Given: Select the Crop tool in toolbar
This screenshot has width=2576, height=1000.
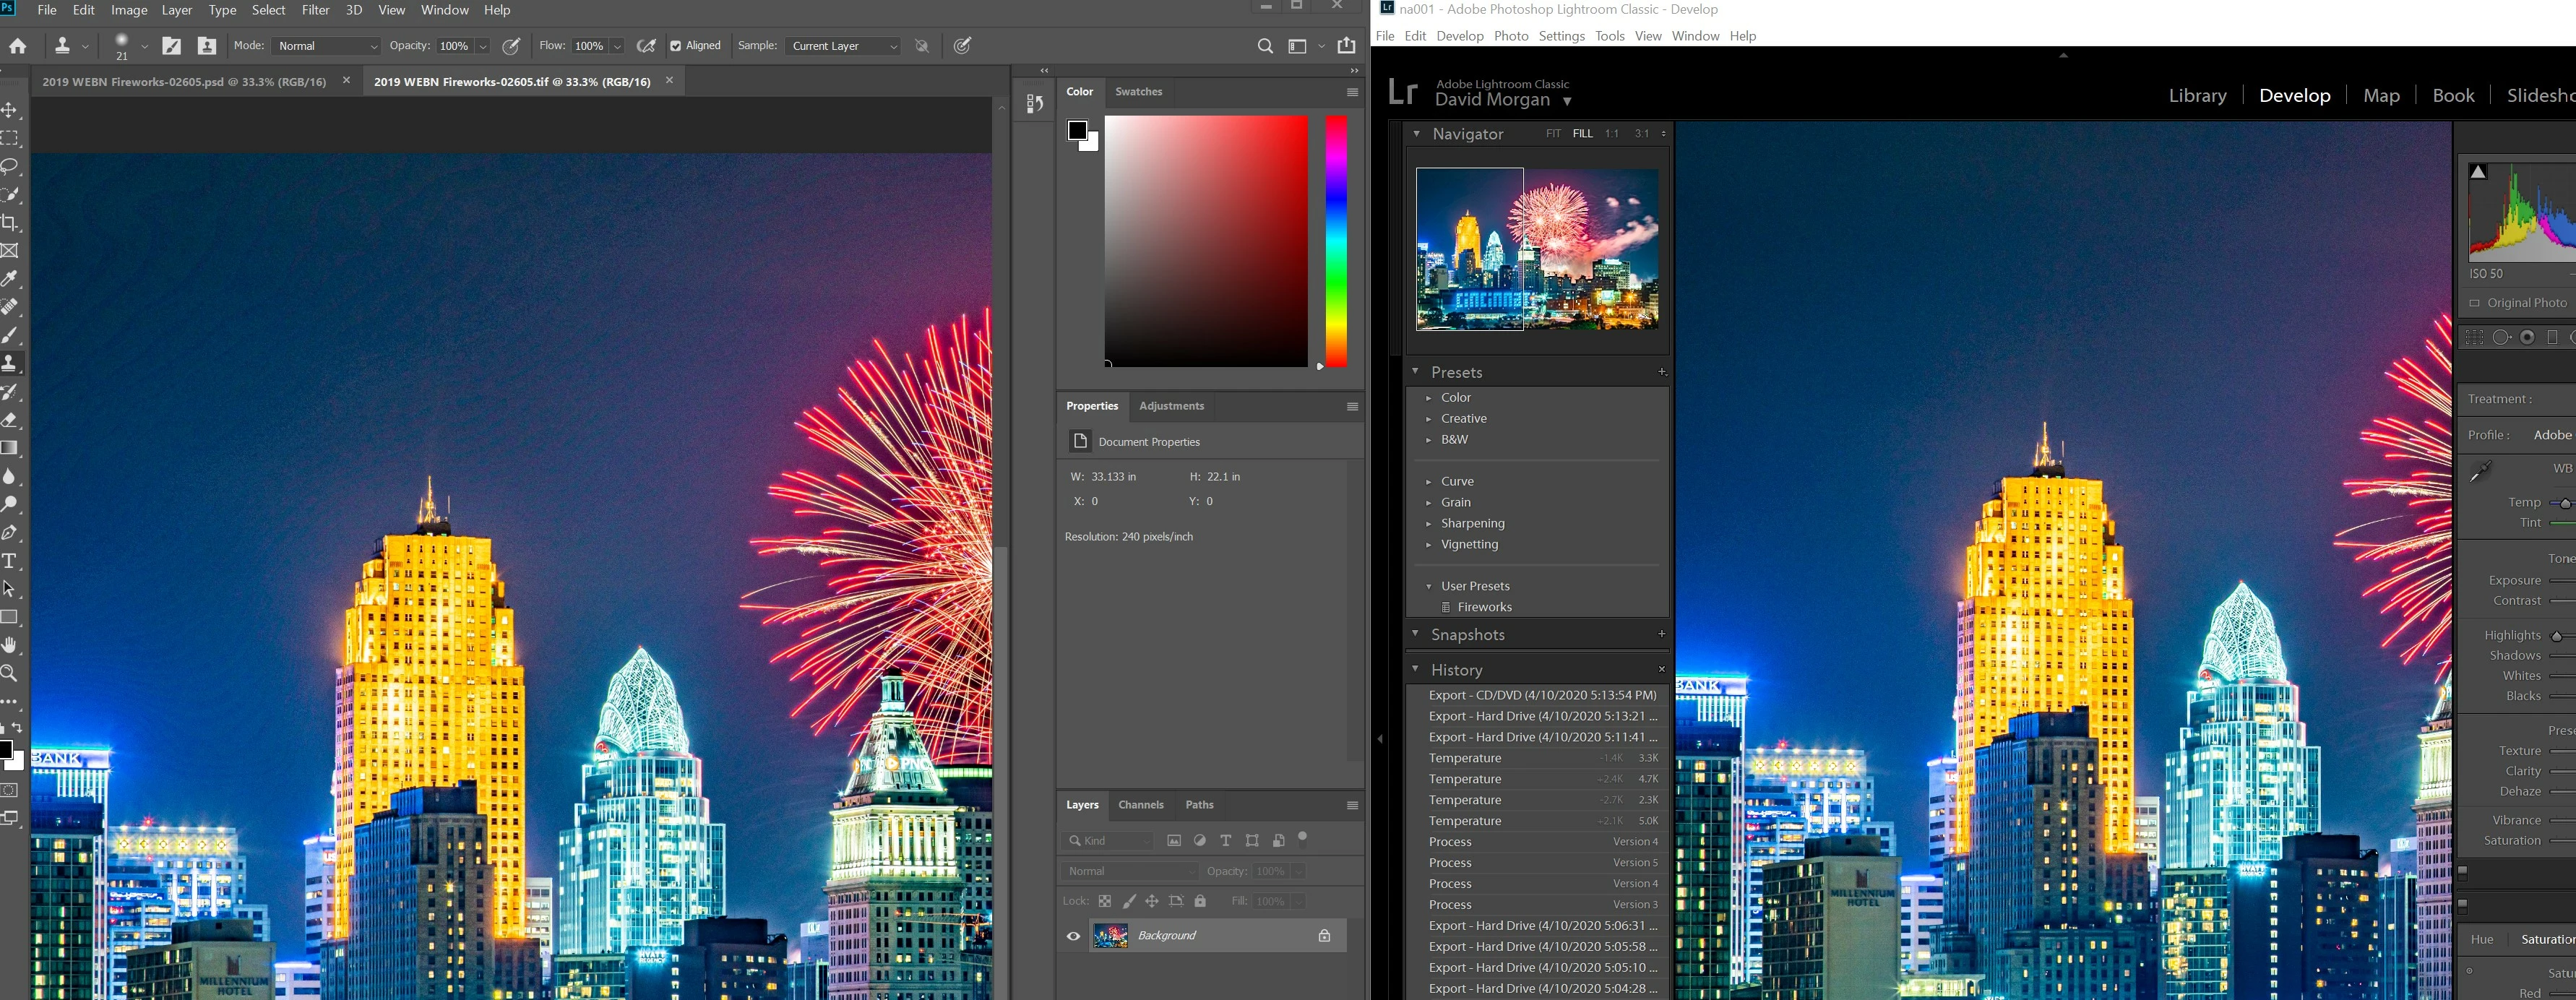Looking at the screenshot, I should pyautogui.click(x=10, y=222).
